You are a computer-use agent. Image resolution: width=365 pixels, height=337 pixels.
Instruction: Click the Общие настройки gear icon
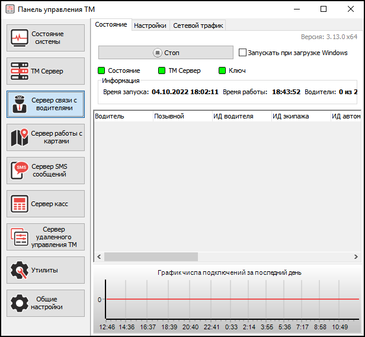pyautogui.click(x=20, y=303)
